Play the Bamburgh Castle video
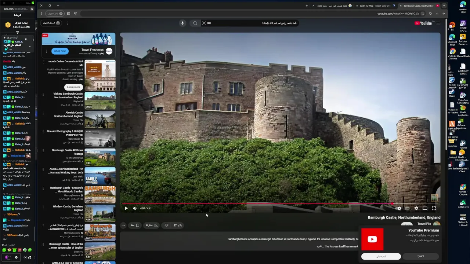Screen dimensions: 470x264 coord(126,208)
